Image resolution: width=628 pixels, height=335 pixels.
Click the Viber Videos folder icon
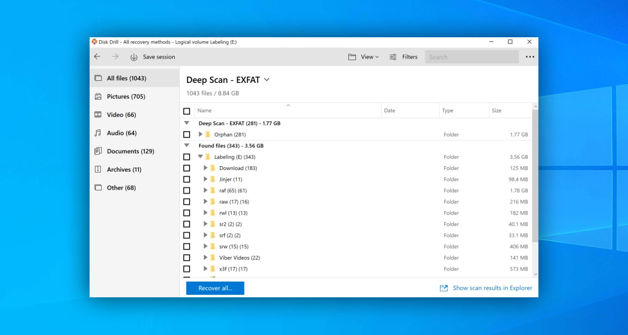213,258
